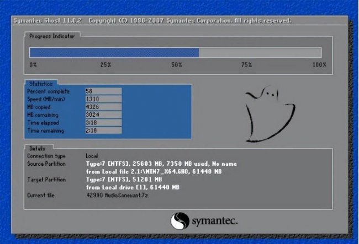Click the blue filled progress bar
This screenshot has width=359, height=244.
point(114,53)
